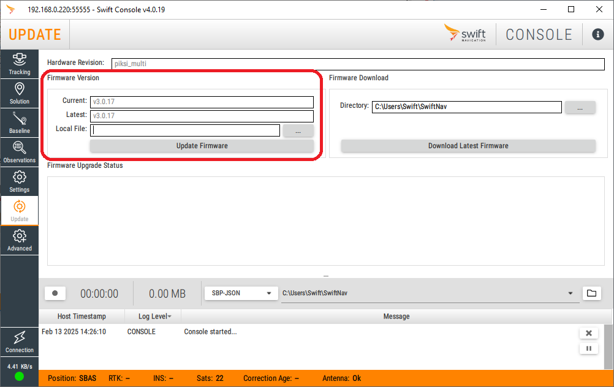
Task: Click the console log vertical scrollbar
Action: 608,347
